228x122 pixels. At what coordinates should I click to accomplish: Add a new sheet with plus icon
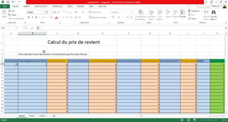pyautogui.click(x=54, y=116)
